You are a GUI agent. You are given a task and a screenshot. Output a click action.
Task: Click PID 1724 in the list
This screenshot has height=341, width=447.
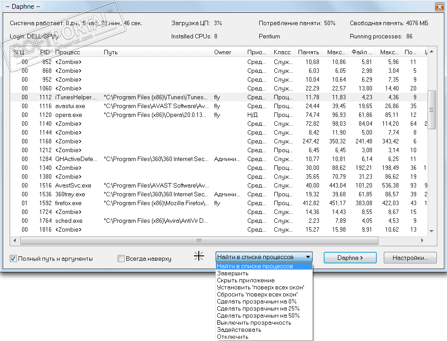(45, 212)
